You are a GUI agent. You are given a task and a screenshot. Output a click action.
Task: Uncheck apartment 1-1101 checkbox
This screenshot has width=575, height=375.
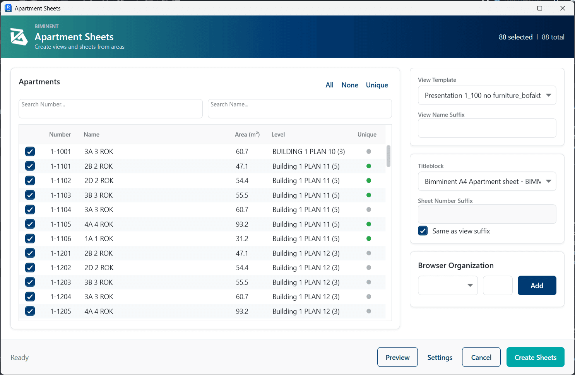tap(30, 166)
